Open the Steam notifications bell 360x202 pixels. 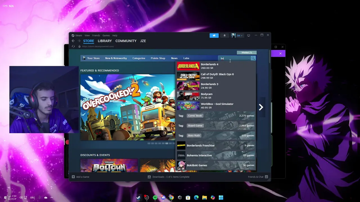224,35
